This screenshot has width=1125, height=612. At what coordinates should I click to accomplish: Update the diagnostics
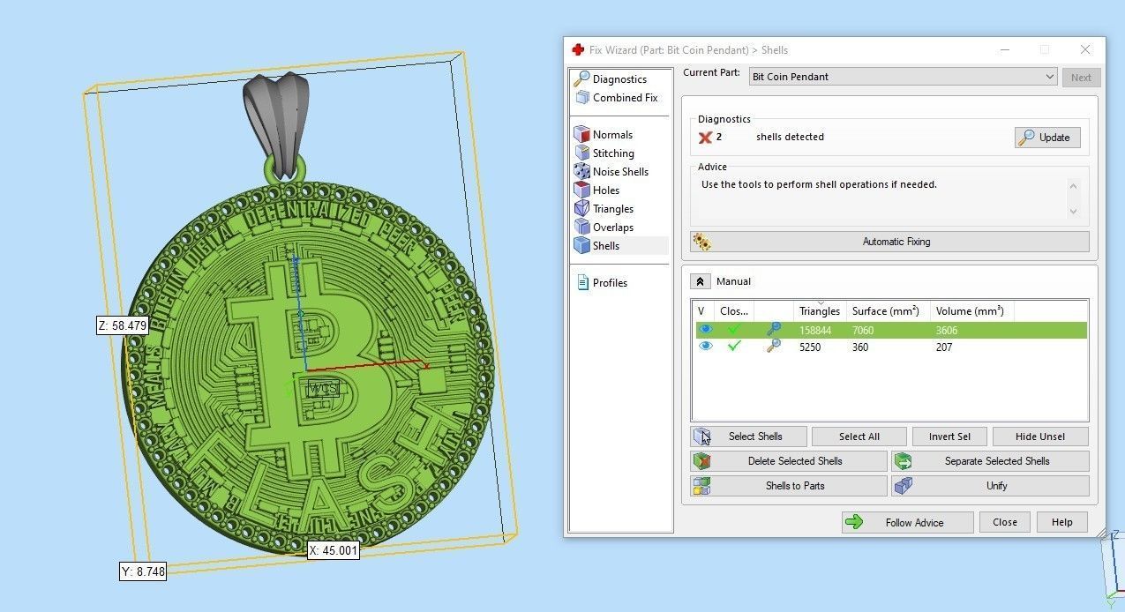tap(1047, 138)
